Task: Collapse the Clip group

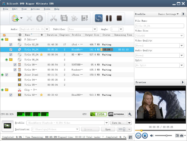Action: click(x=2, y=90)
